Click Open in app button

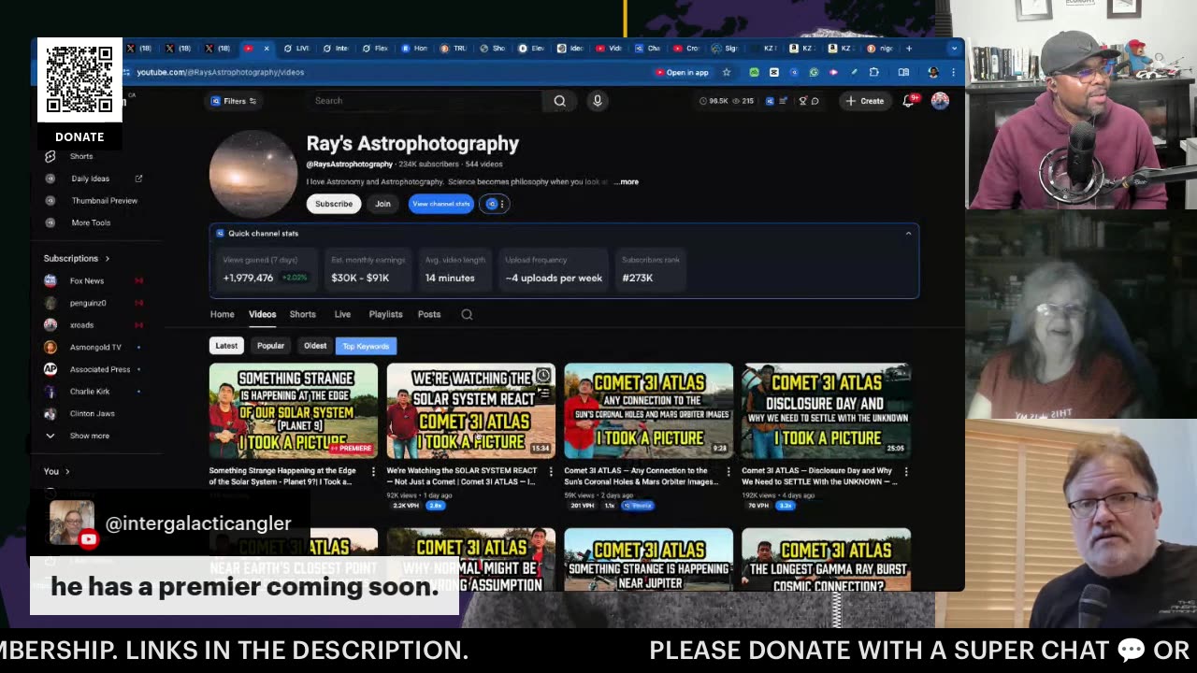pos(682,72)
